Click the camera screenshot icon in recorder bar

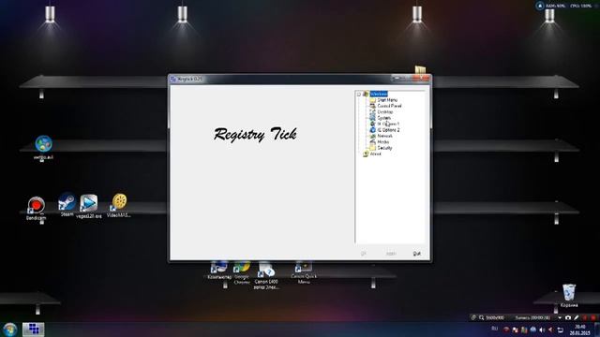click(x=568, y=318)
